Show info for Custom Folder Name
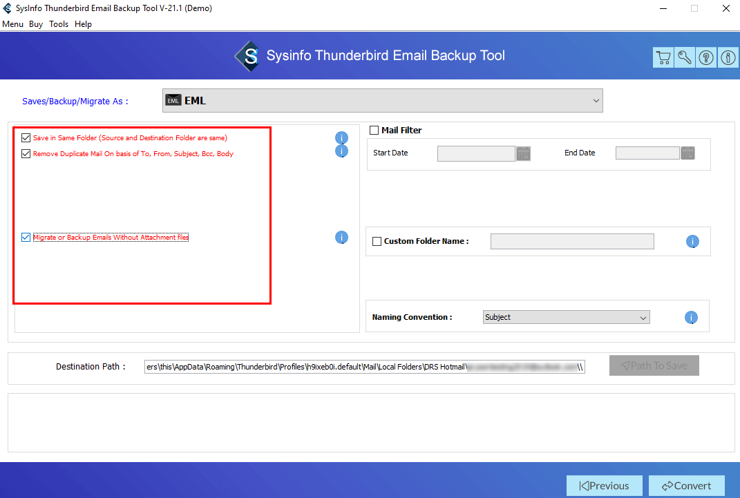 coord(692,242)
